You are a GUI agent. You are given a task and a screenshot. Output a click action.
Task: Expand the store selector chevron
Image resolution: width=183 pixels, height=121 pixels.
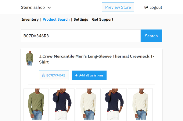49,8
